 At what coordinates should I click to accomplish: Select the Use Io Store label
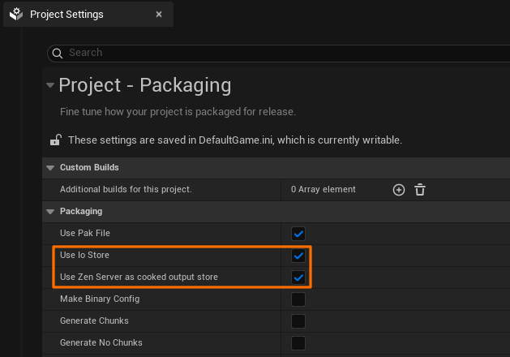(x=84, y=256)
